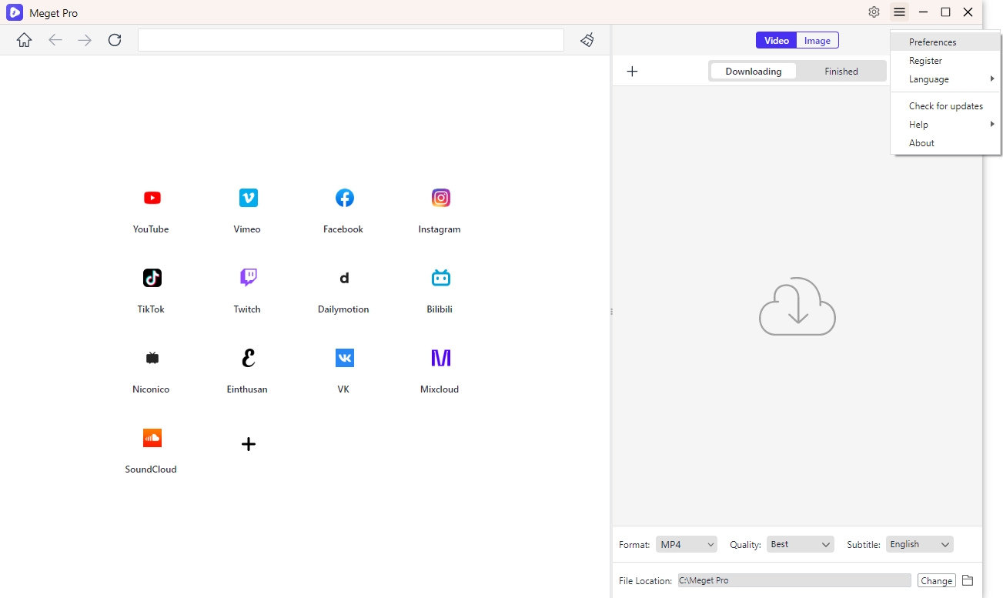Expand the Help submenu
Screen dimensions: 1003x598
(x=945, y=125)
